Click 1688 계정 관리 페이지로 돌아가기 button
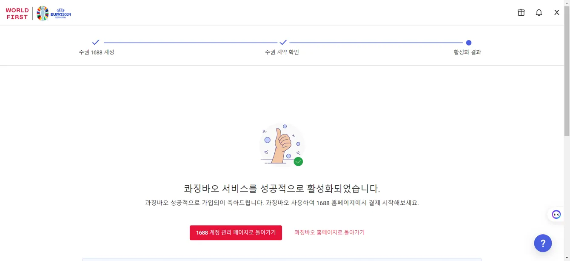This screenshot has height=261, width=570. 236,232
